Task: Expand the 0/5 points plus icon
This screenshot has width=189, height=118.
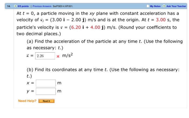Action: 15,6
